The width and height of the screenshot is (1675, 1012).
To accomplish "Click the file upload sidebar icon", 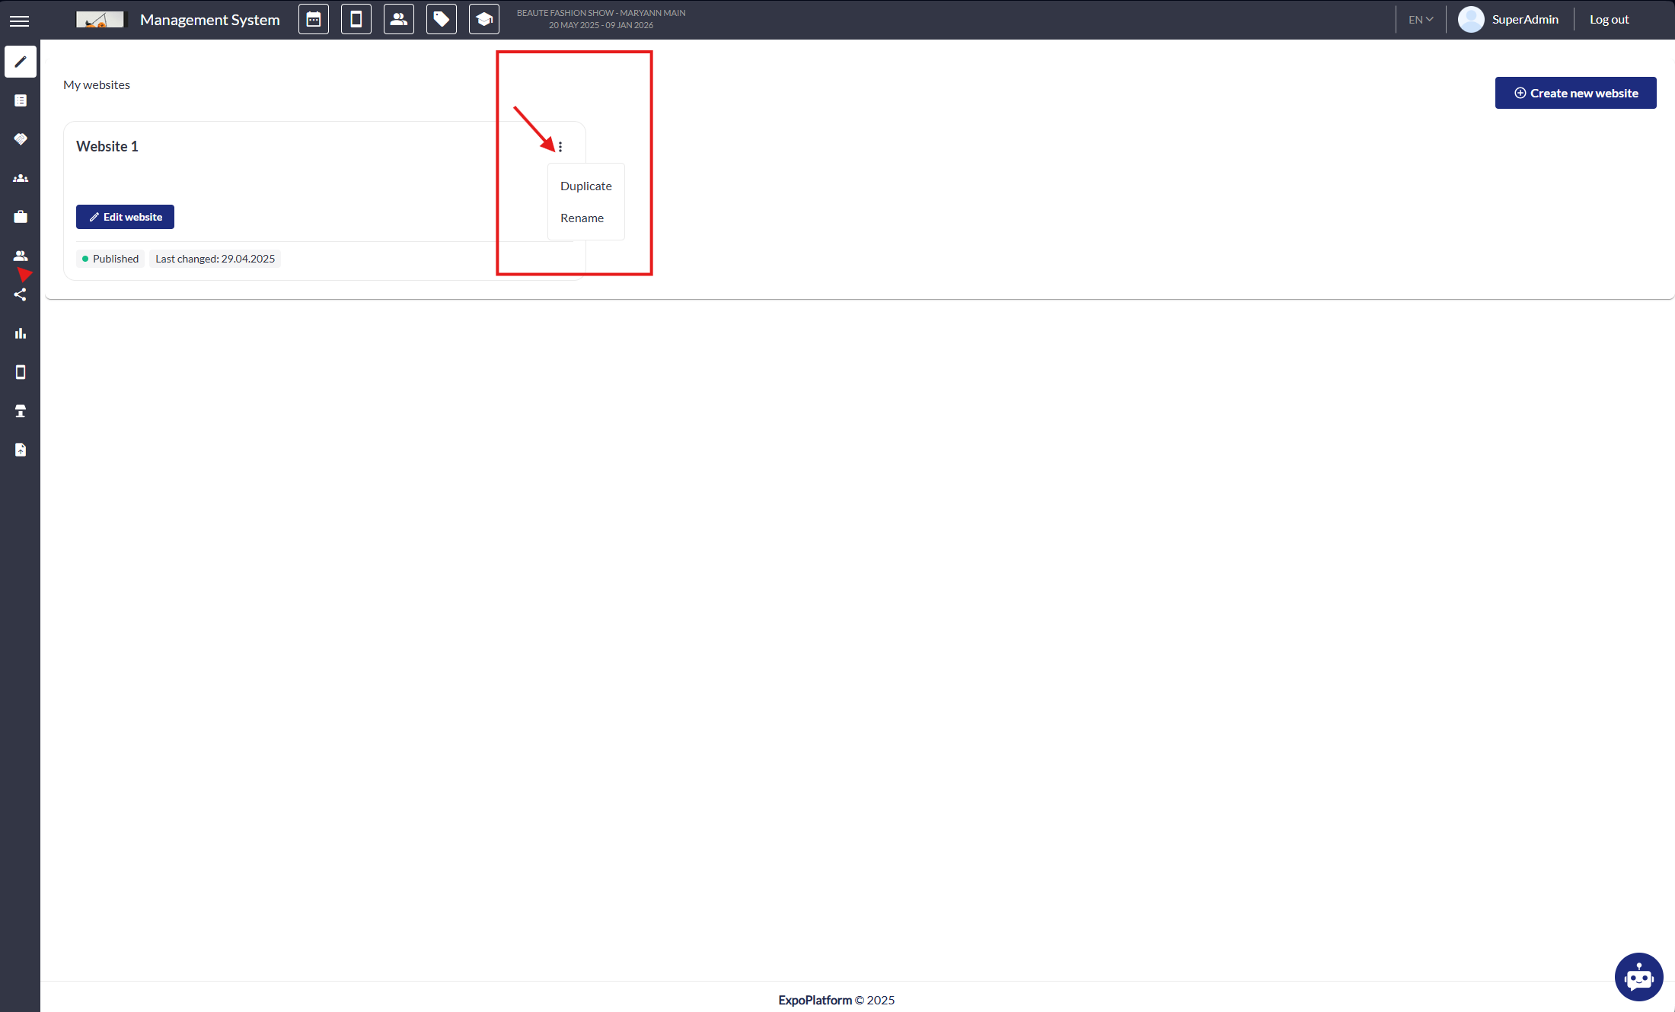I will (21, 450).
